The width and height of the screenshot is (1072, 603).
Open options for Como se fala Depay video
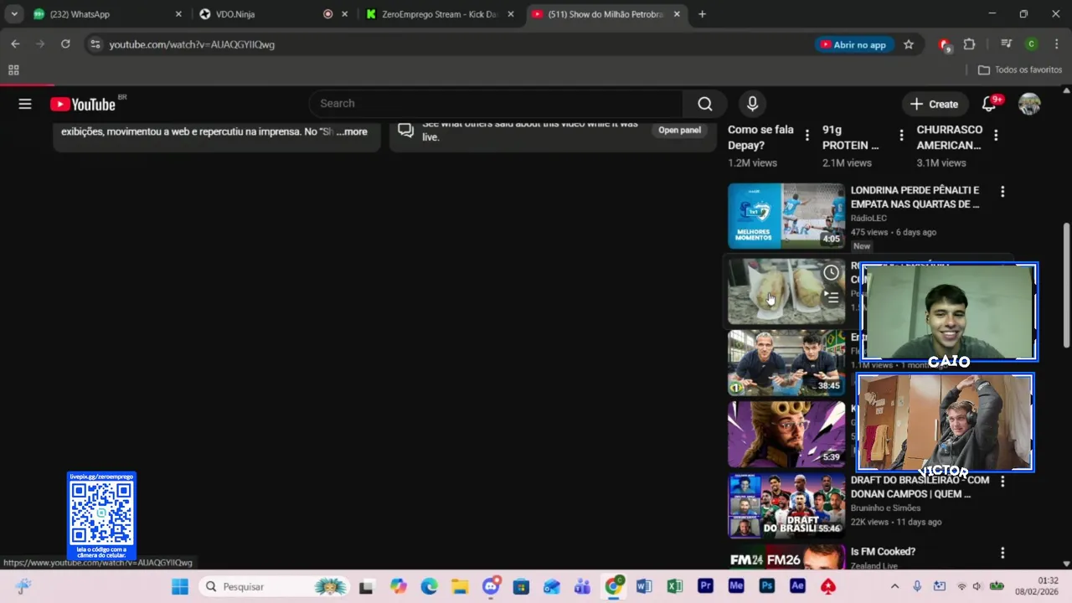(x=807, y=135)
